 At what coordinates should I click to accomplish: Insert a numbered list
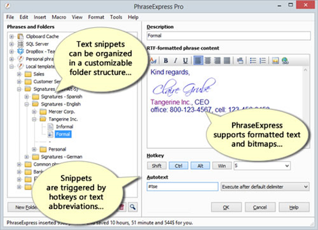263,60
